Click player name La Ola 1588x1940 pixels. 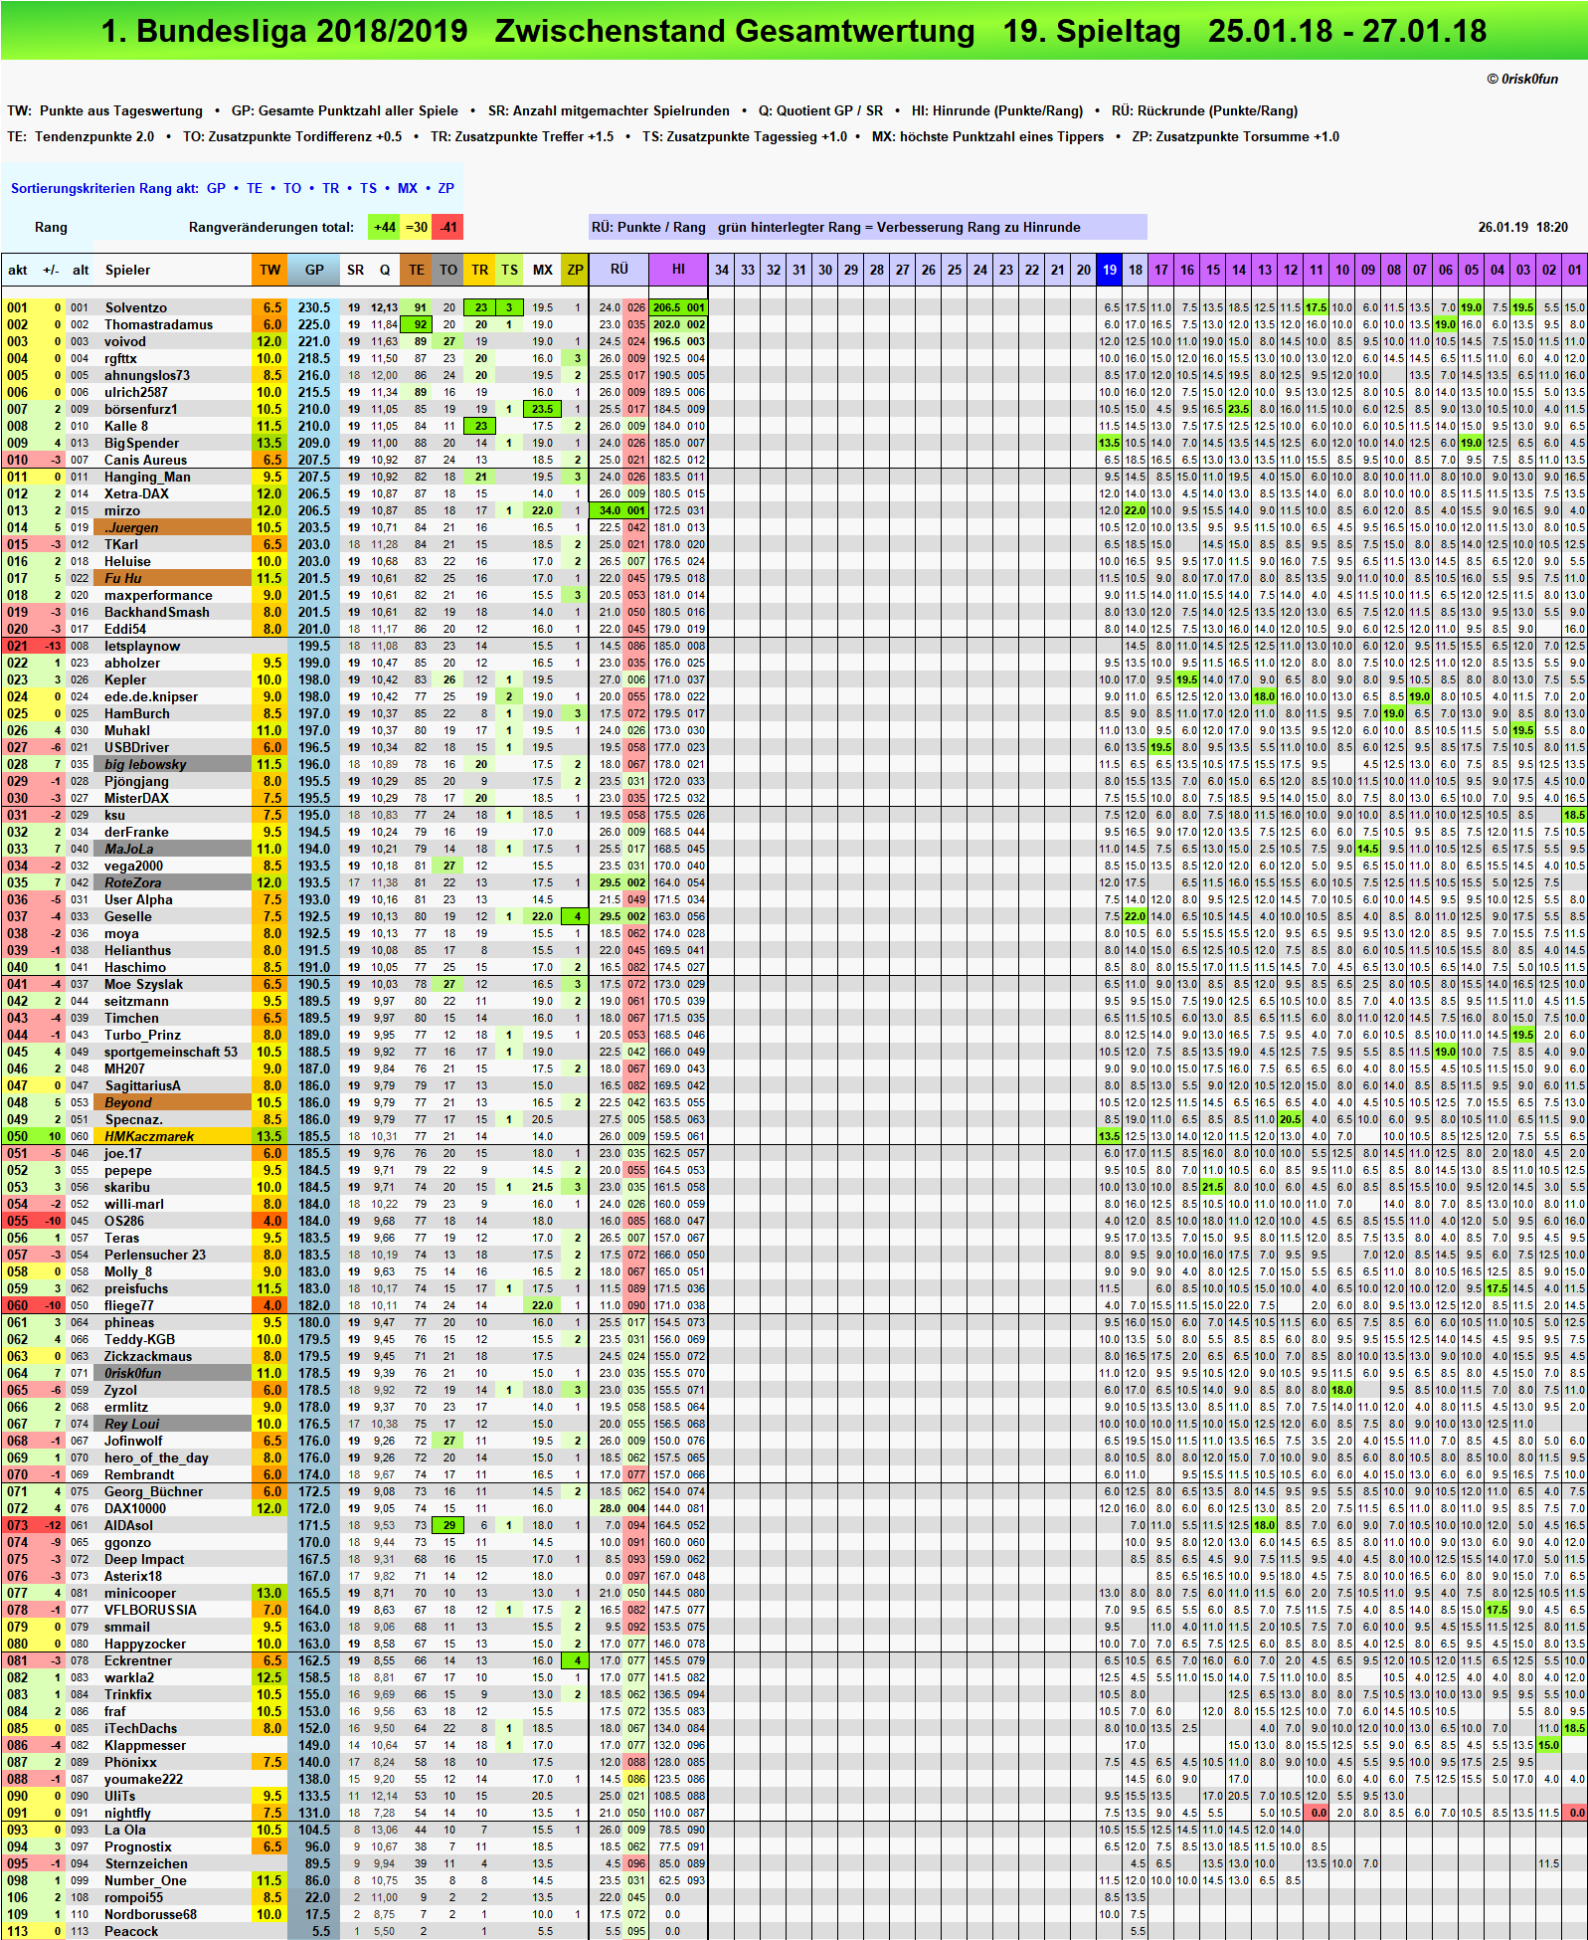coord(125,1830)
